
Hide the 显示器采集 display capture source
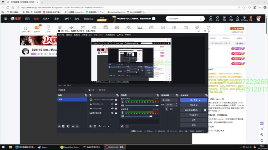112,113
